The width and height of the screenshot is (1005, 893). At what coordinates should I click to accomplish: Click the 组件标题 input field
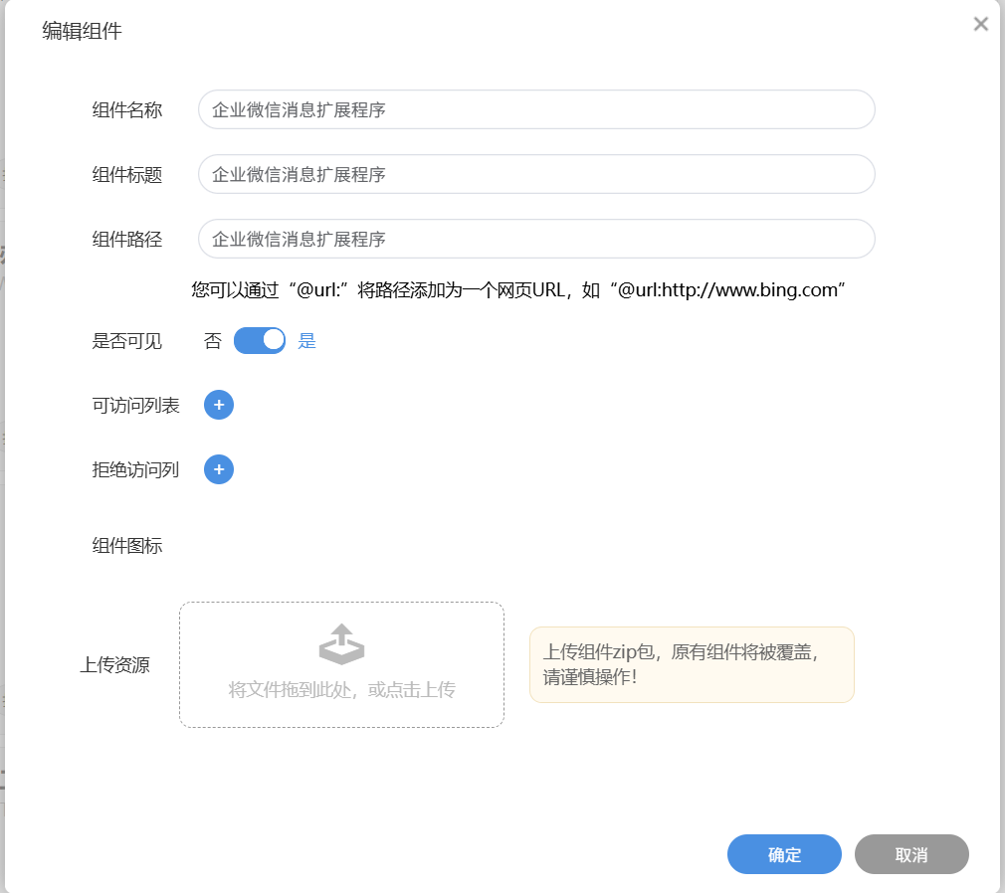coord(536,174)
